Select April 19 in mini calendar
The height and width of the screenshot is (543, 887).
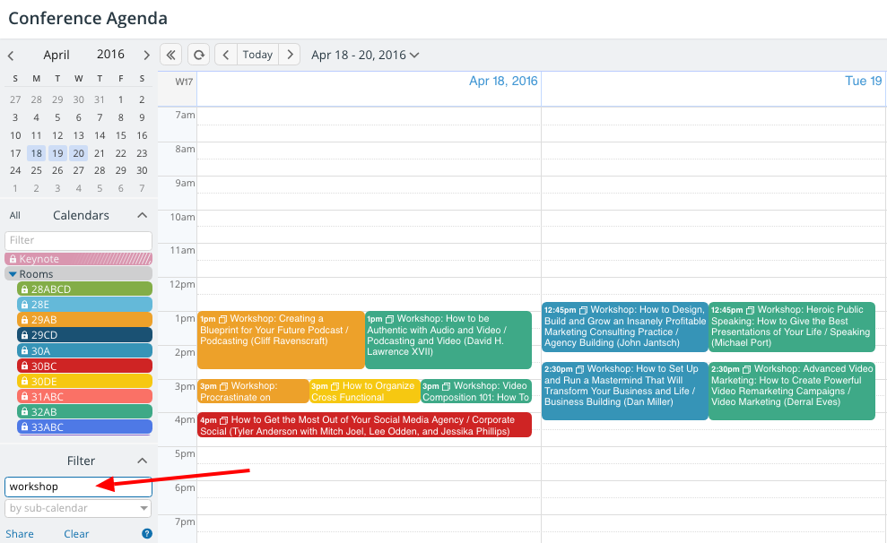pyautogui.click(x=57, y=153)
